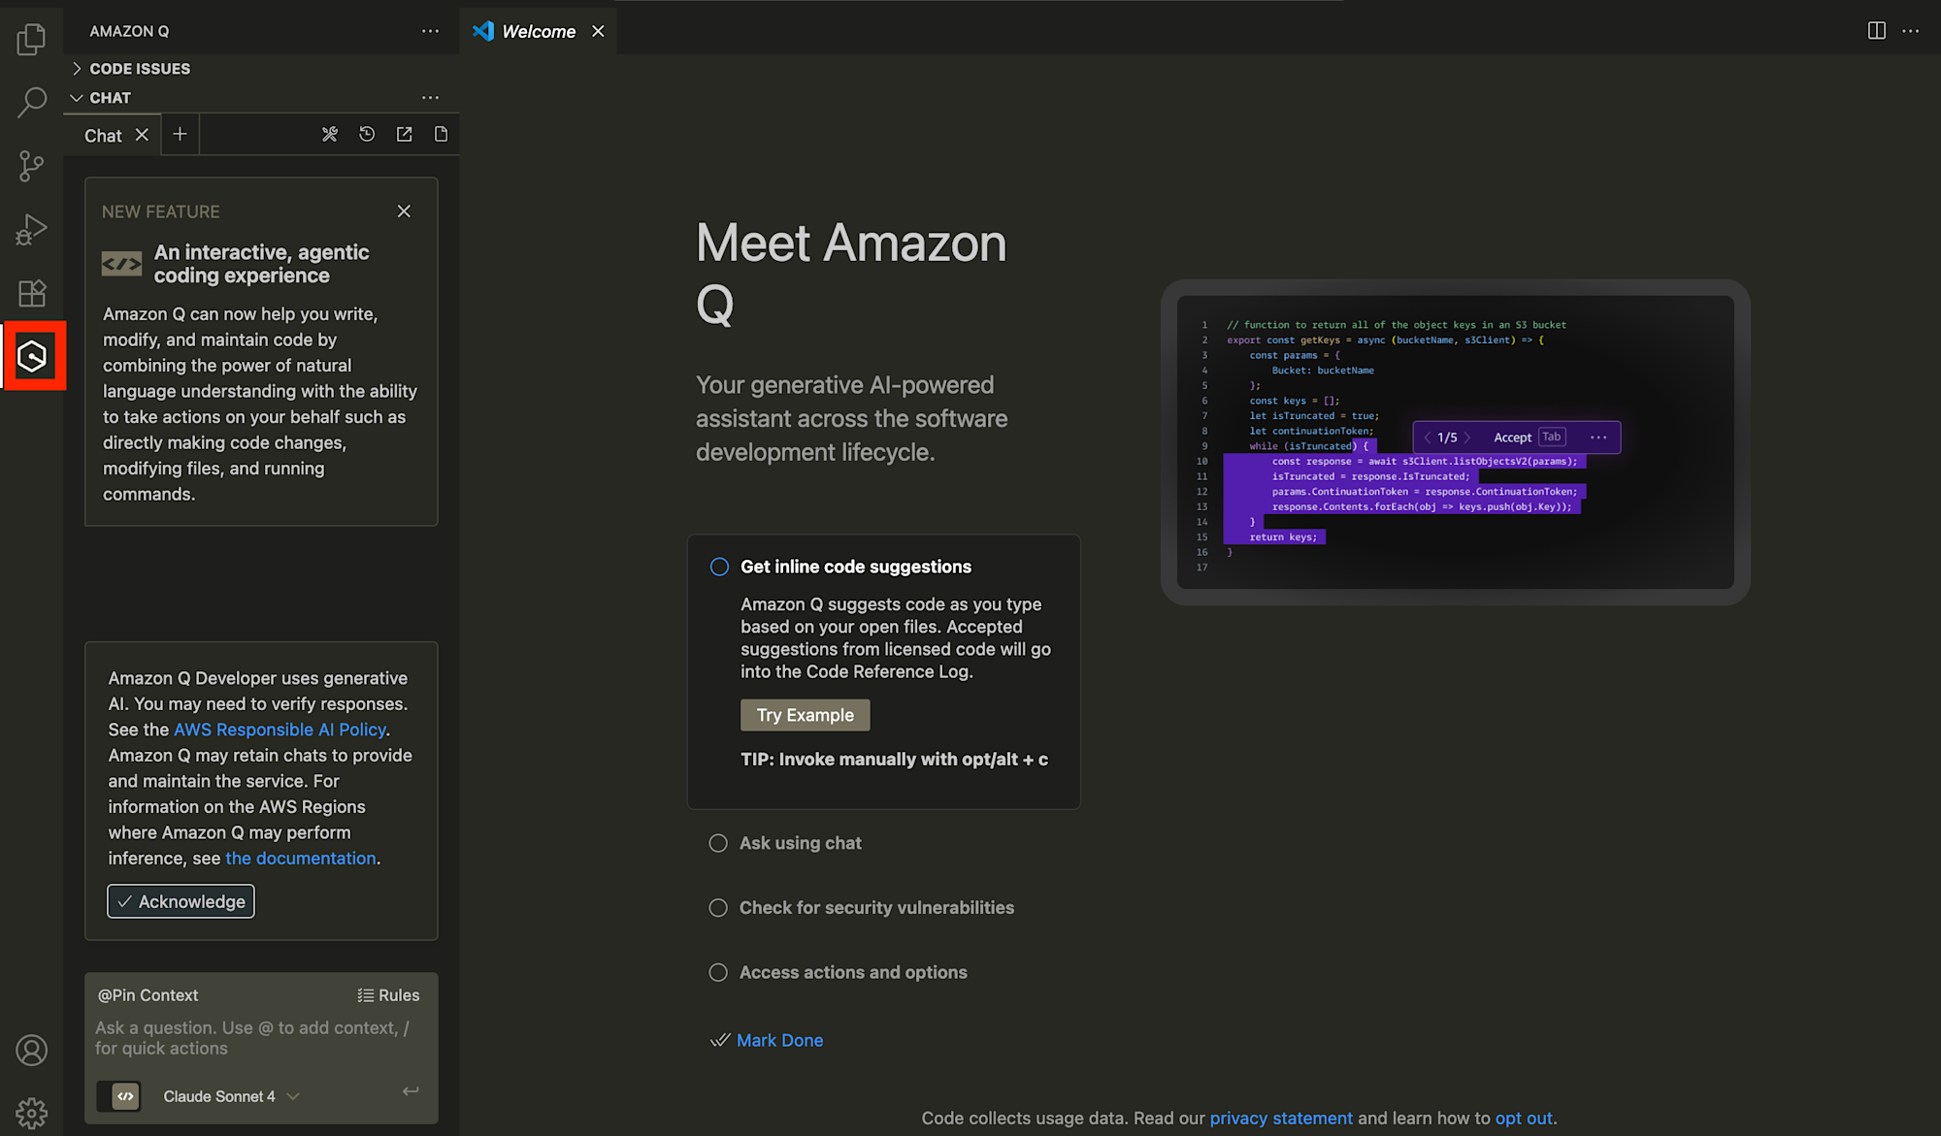Open the Extensions view
Viewport: 1941px width, 1136px height.
[31, 293]
